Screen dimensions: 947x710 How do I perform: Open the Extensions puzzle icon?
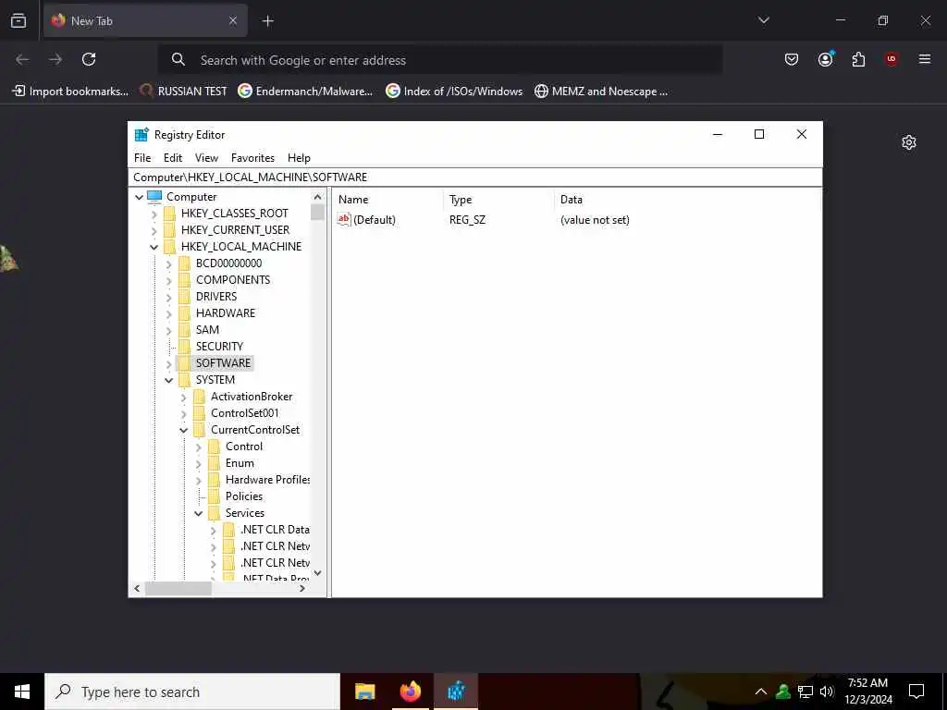[x=858, y=59]
